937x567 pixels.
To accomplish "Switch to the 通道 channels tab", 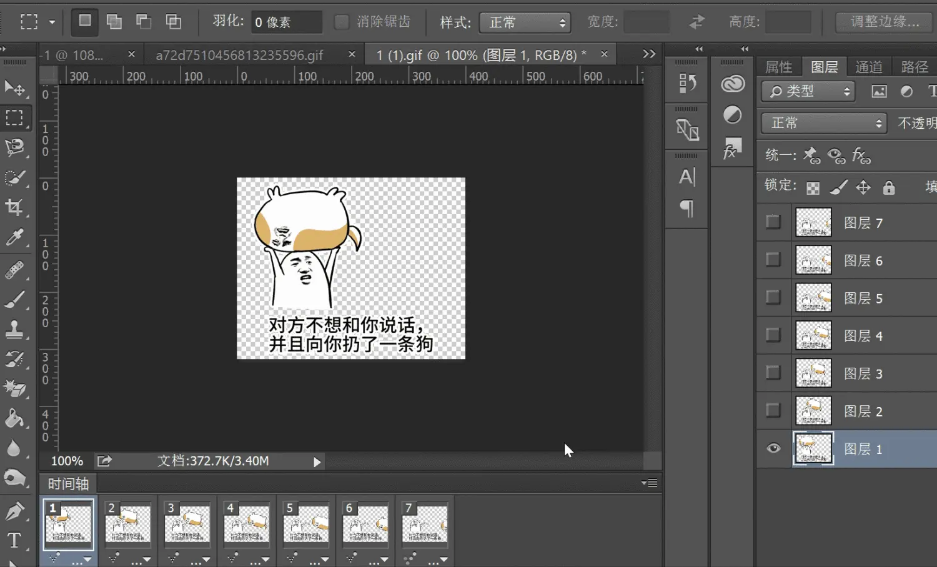I will coord(868,67).
